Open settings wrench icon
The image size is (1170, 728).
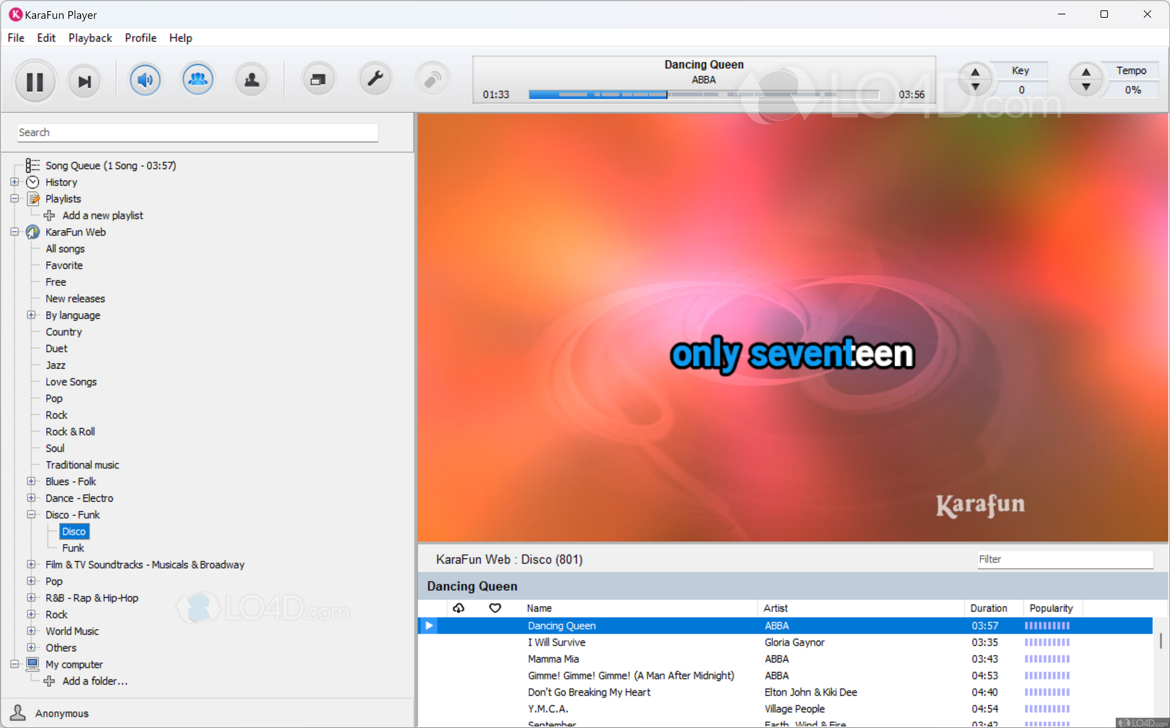coord(375,79)
